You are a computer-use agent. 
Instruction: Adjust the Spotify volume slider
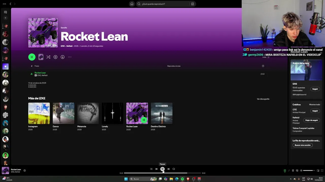(x=309, y=171)
